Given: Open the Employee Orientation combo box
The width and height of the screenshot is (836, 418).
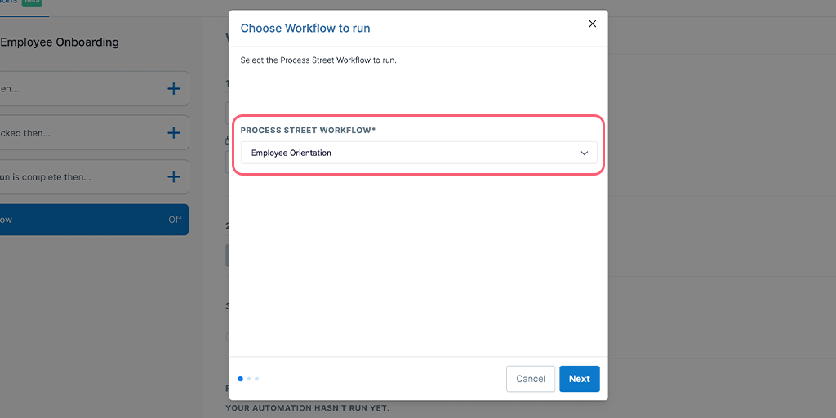Looking at the screenshot, I should (x=408, y=153).
